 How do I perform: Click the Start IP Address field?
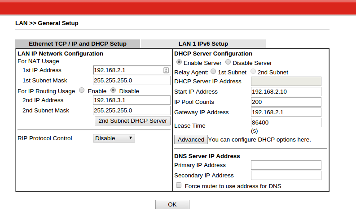click(x=286, y=91)
